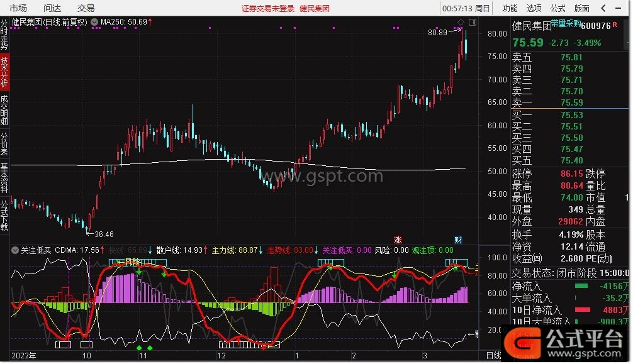Open the 公式 menu
This screenshot has height=364, width=633.
(x=557, y=8)
